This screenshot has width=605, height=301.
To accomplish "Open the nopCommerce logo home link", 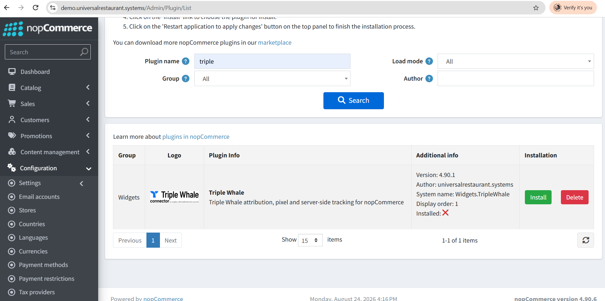I will coord(48,29).
